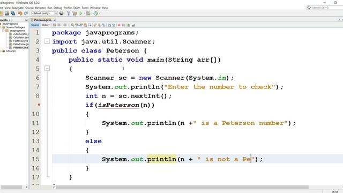Click line number 11 in the gutter
The width and height of the screenshot is (343, 193).
[36, 123]
